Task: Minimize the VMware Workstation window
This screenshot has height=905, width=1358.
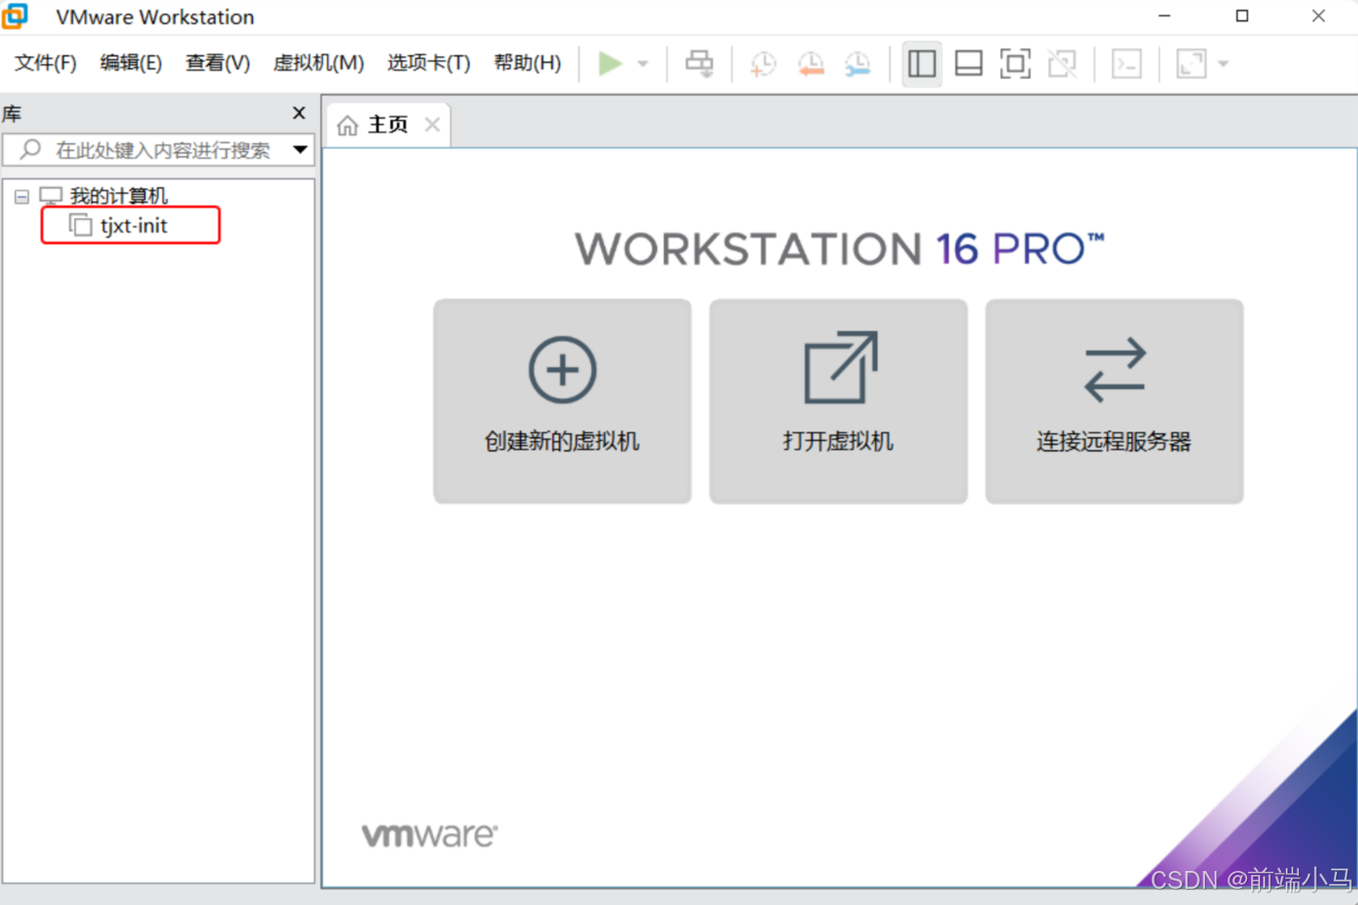Action: pos(1164,16)
